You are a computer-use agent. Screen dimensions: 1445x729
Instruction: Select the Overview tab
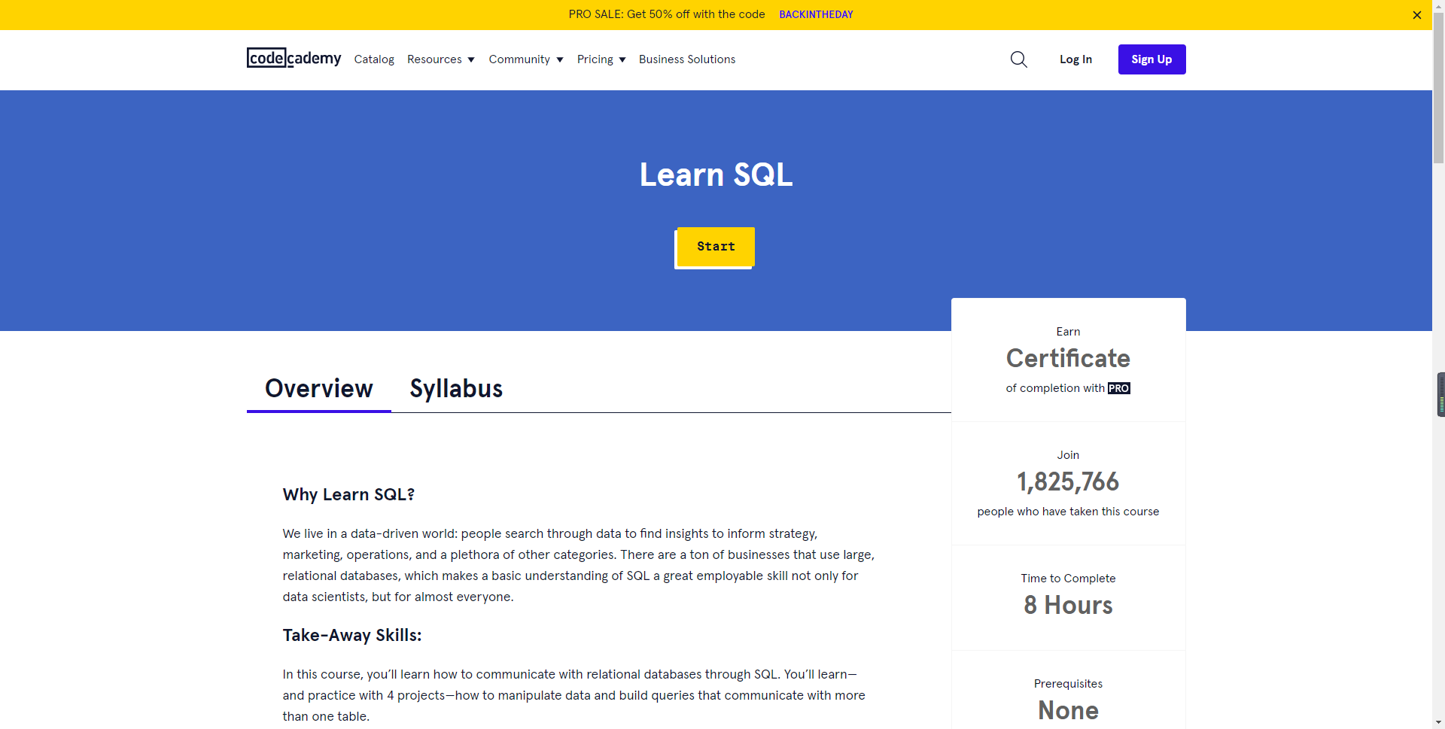[x=319, y=388]
